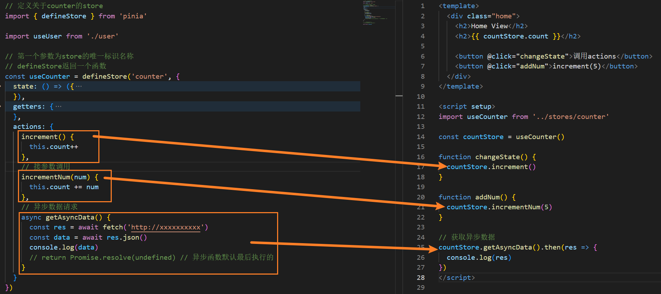Image resolution: width=661 pixels, height=294 pixels.
Task: Click the 'state:' key in the store
Action: [25, 86]
